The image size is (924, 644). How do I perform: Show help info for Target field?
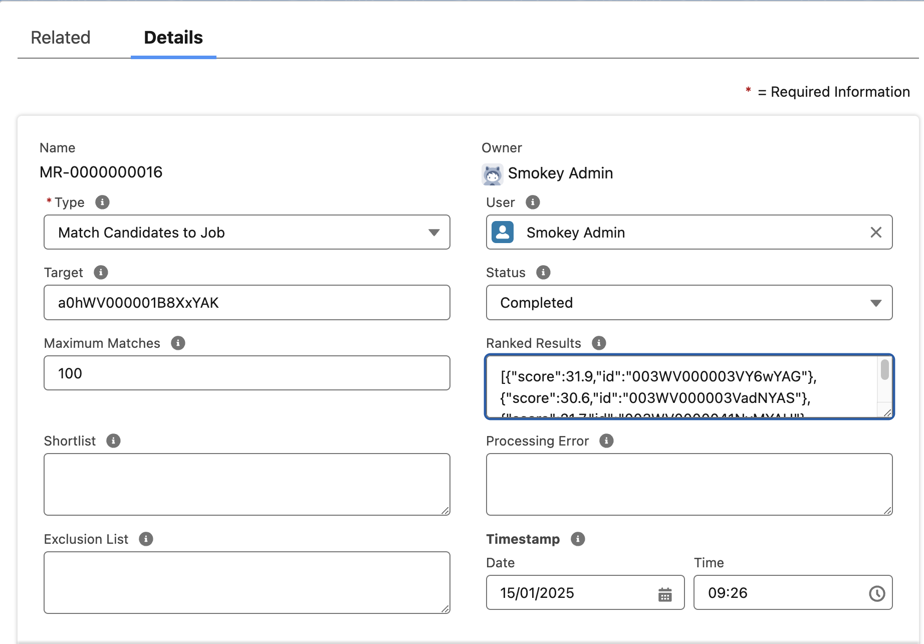(x=101, y=273)
